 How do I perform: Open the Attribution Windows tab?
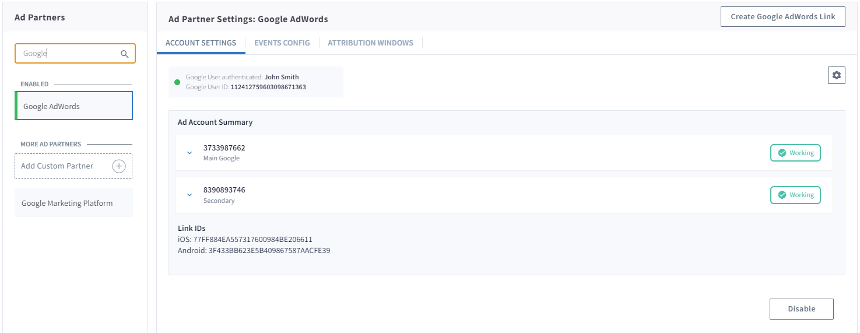point(370,43)
